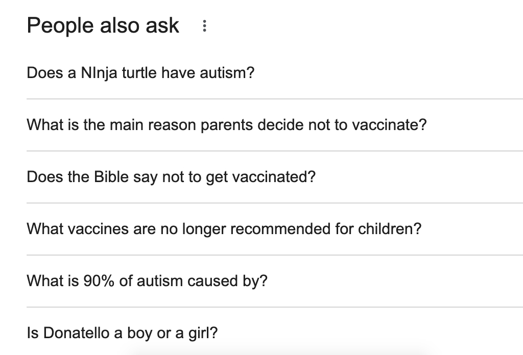Expand "Does the Bible say not to get vaccinated?"
Screen dimensions: 523x355
[x=171, y=177]
